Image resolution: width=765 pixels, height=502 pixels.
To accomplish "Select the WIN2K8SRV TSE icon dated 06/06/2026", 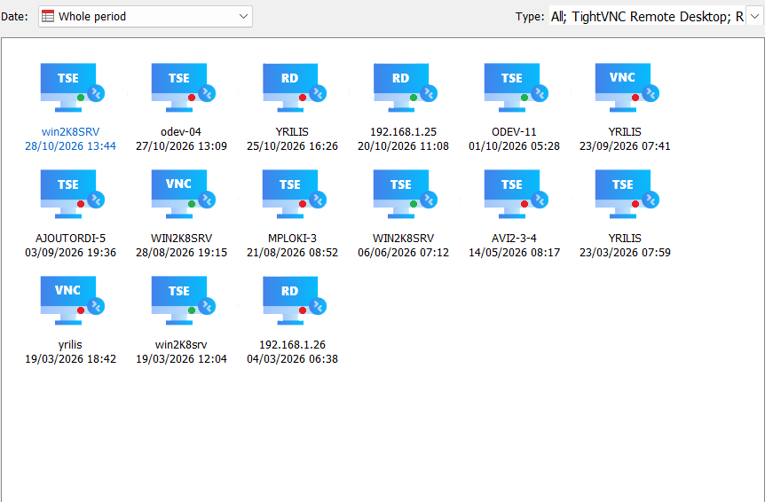I will (405, 194).
